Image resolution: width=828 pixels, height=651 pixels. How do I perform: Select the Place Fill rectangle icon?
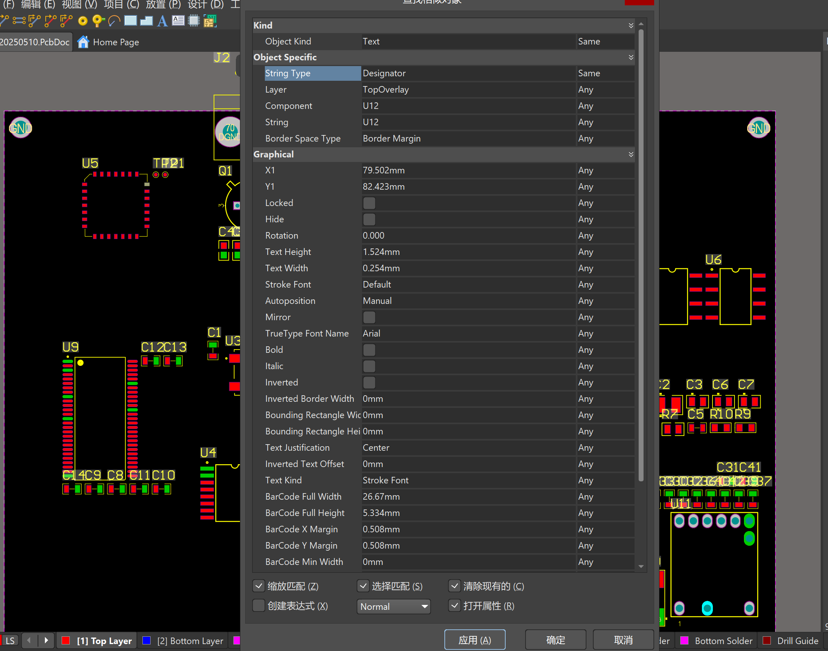tap(131, 20)
